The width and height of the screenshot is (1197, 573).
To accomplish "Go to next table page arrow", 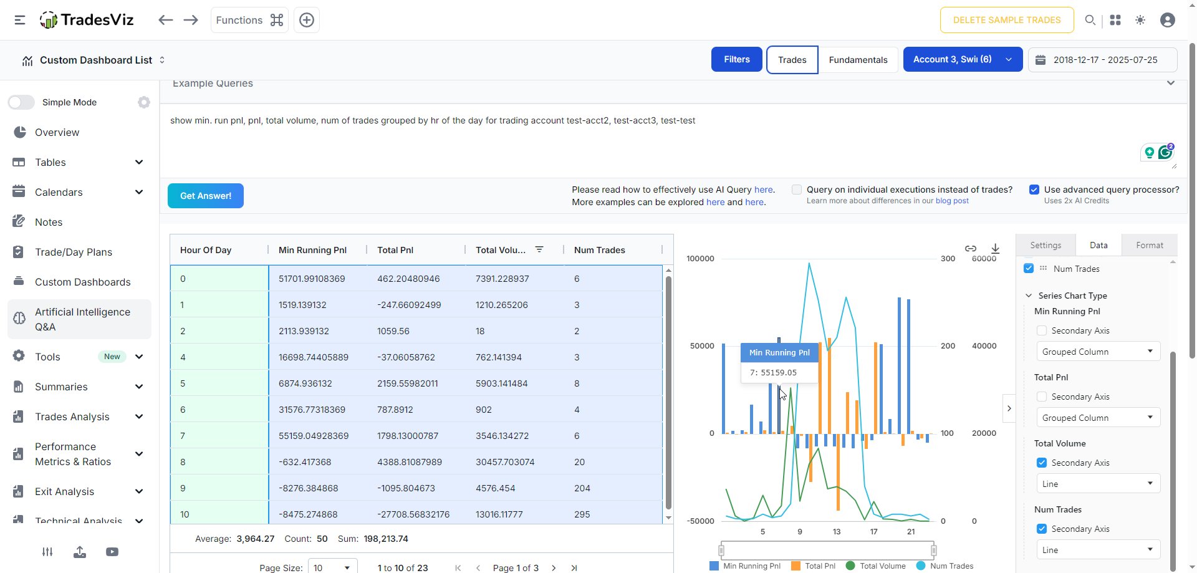I will 554,568.
